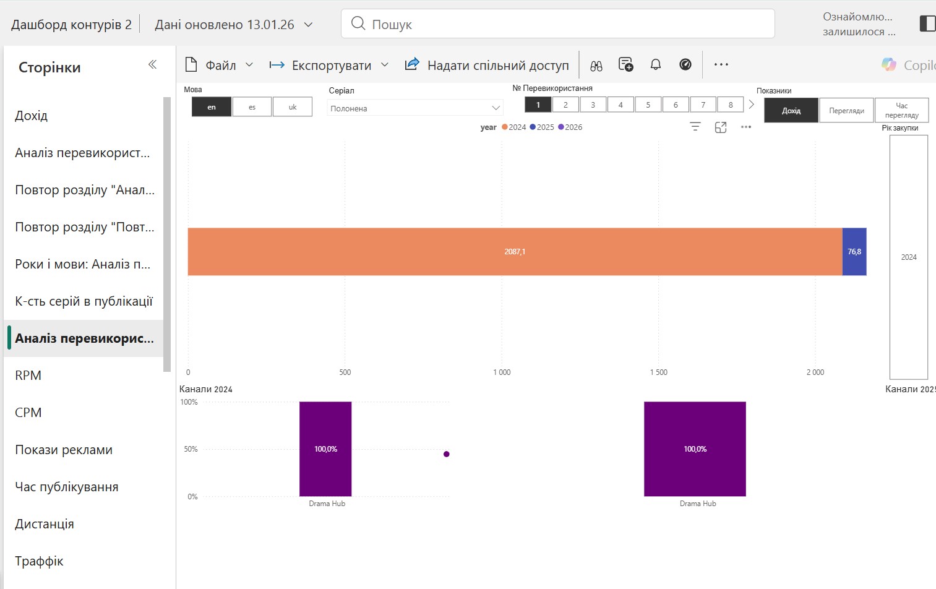Open the chart's more options ellipsis

(746, 127)
